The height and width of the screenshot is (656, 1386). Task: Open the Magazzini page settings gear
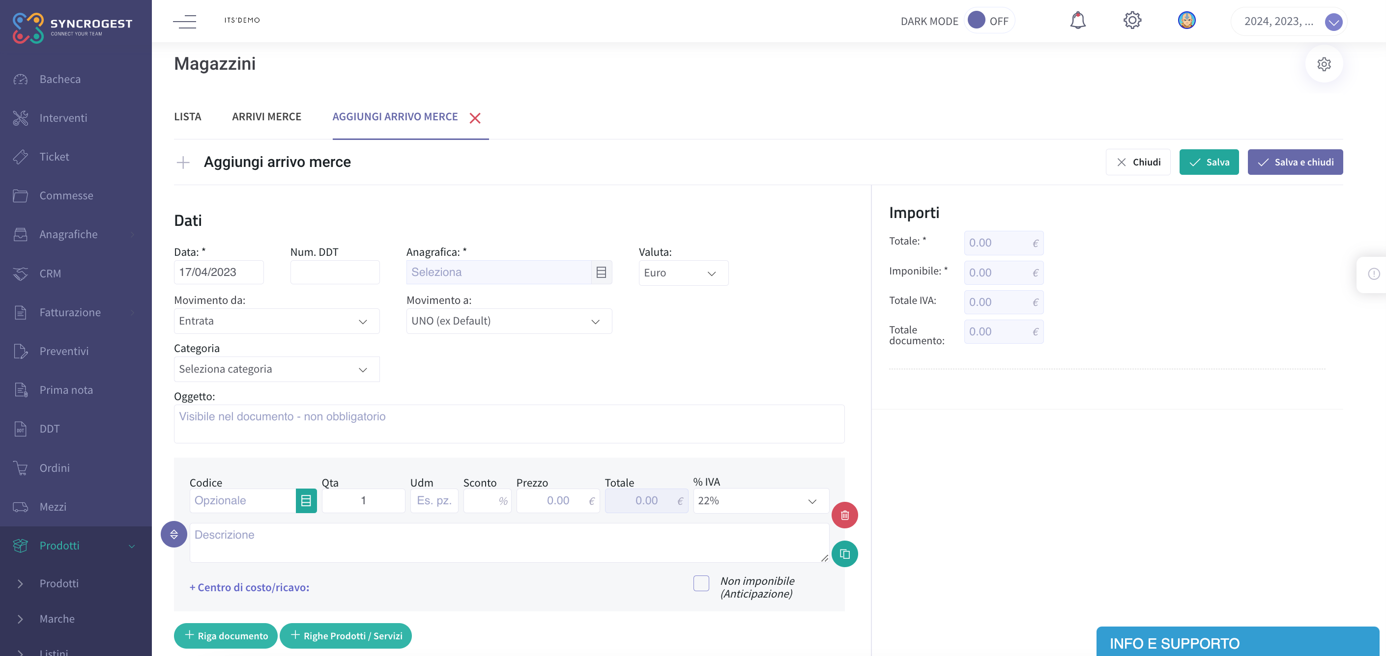click(x=1324, y=64)
